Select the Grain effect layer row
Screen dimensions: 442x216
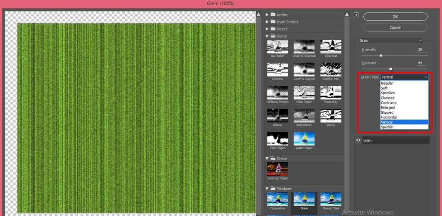pyautogui.click(x=392, y=140)
